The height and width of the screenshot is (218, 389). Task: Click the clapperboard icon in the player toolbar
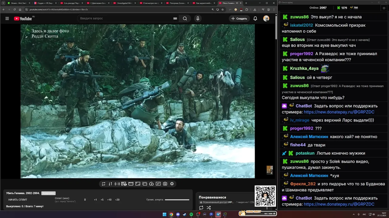coord(131,184)
